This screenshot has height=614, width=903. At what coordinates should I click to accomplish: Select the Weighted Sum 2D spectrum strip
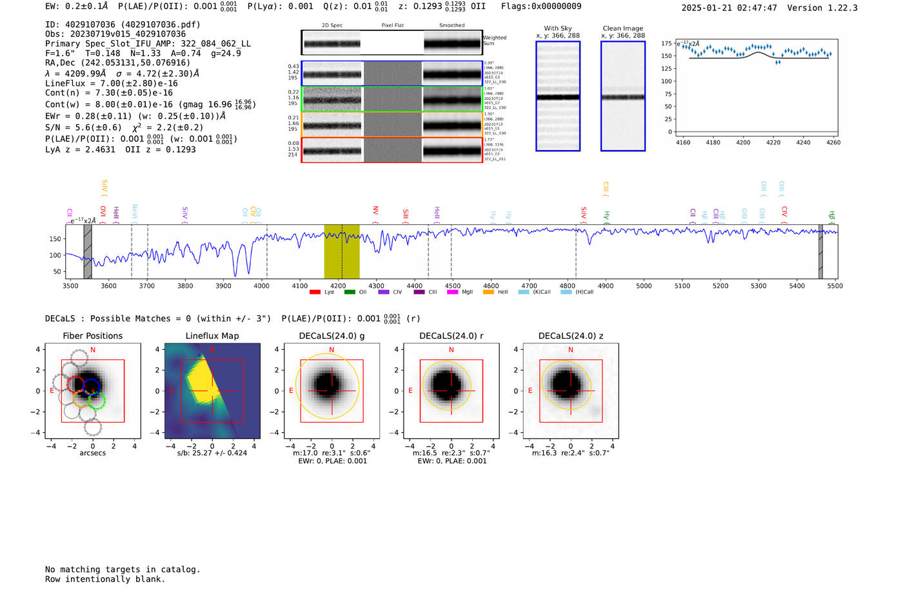click(392, 43)
